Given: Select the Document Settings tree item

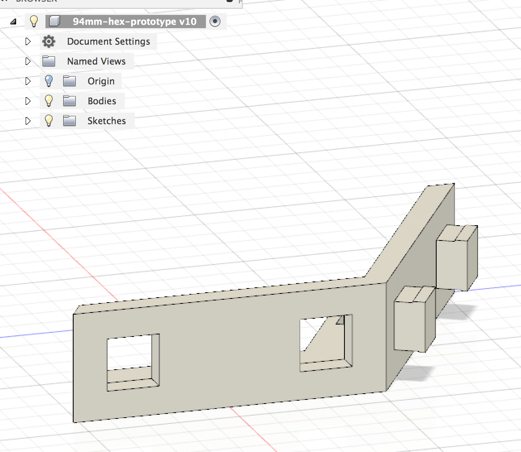Looking at the screenshot, I should (x=109, y=41).
